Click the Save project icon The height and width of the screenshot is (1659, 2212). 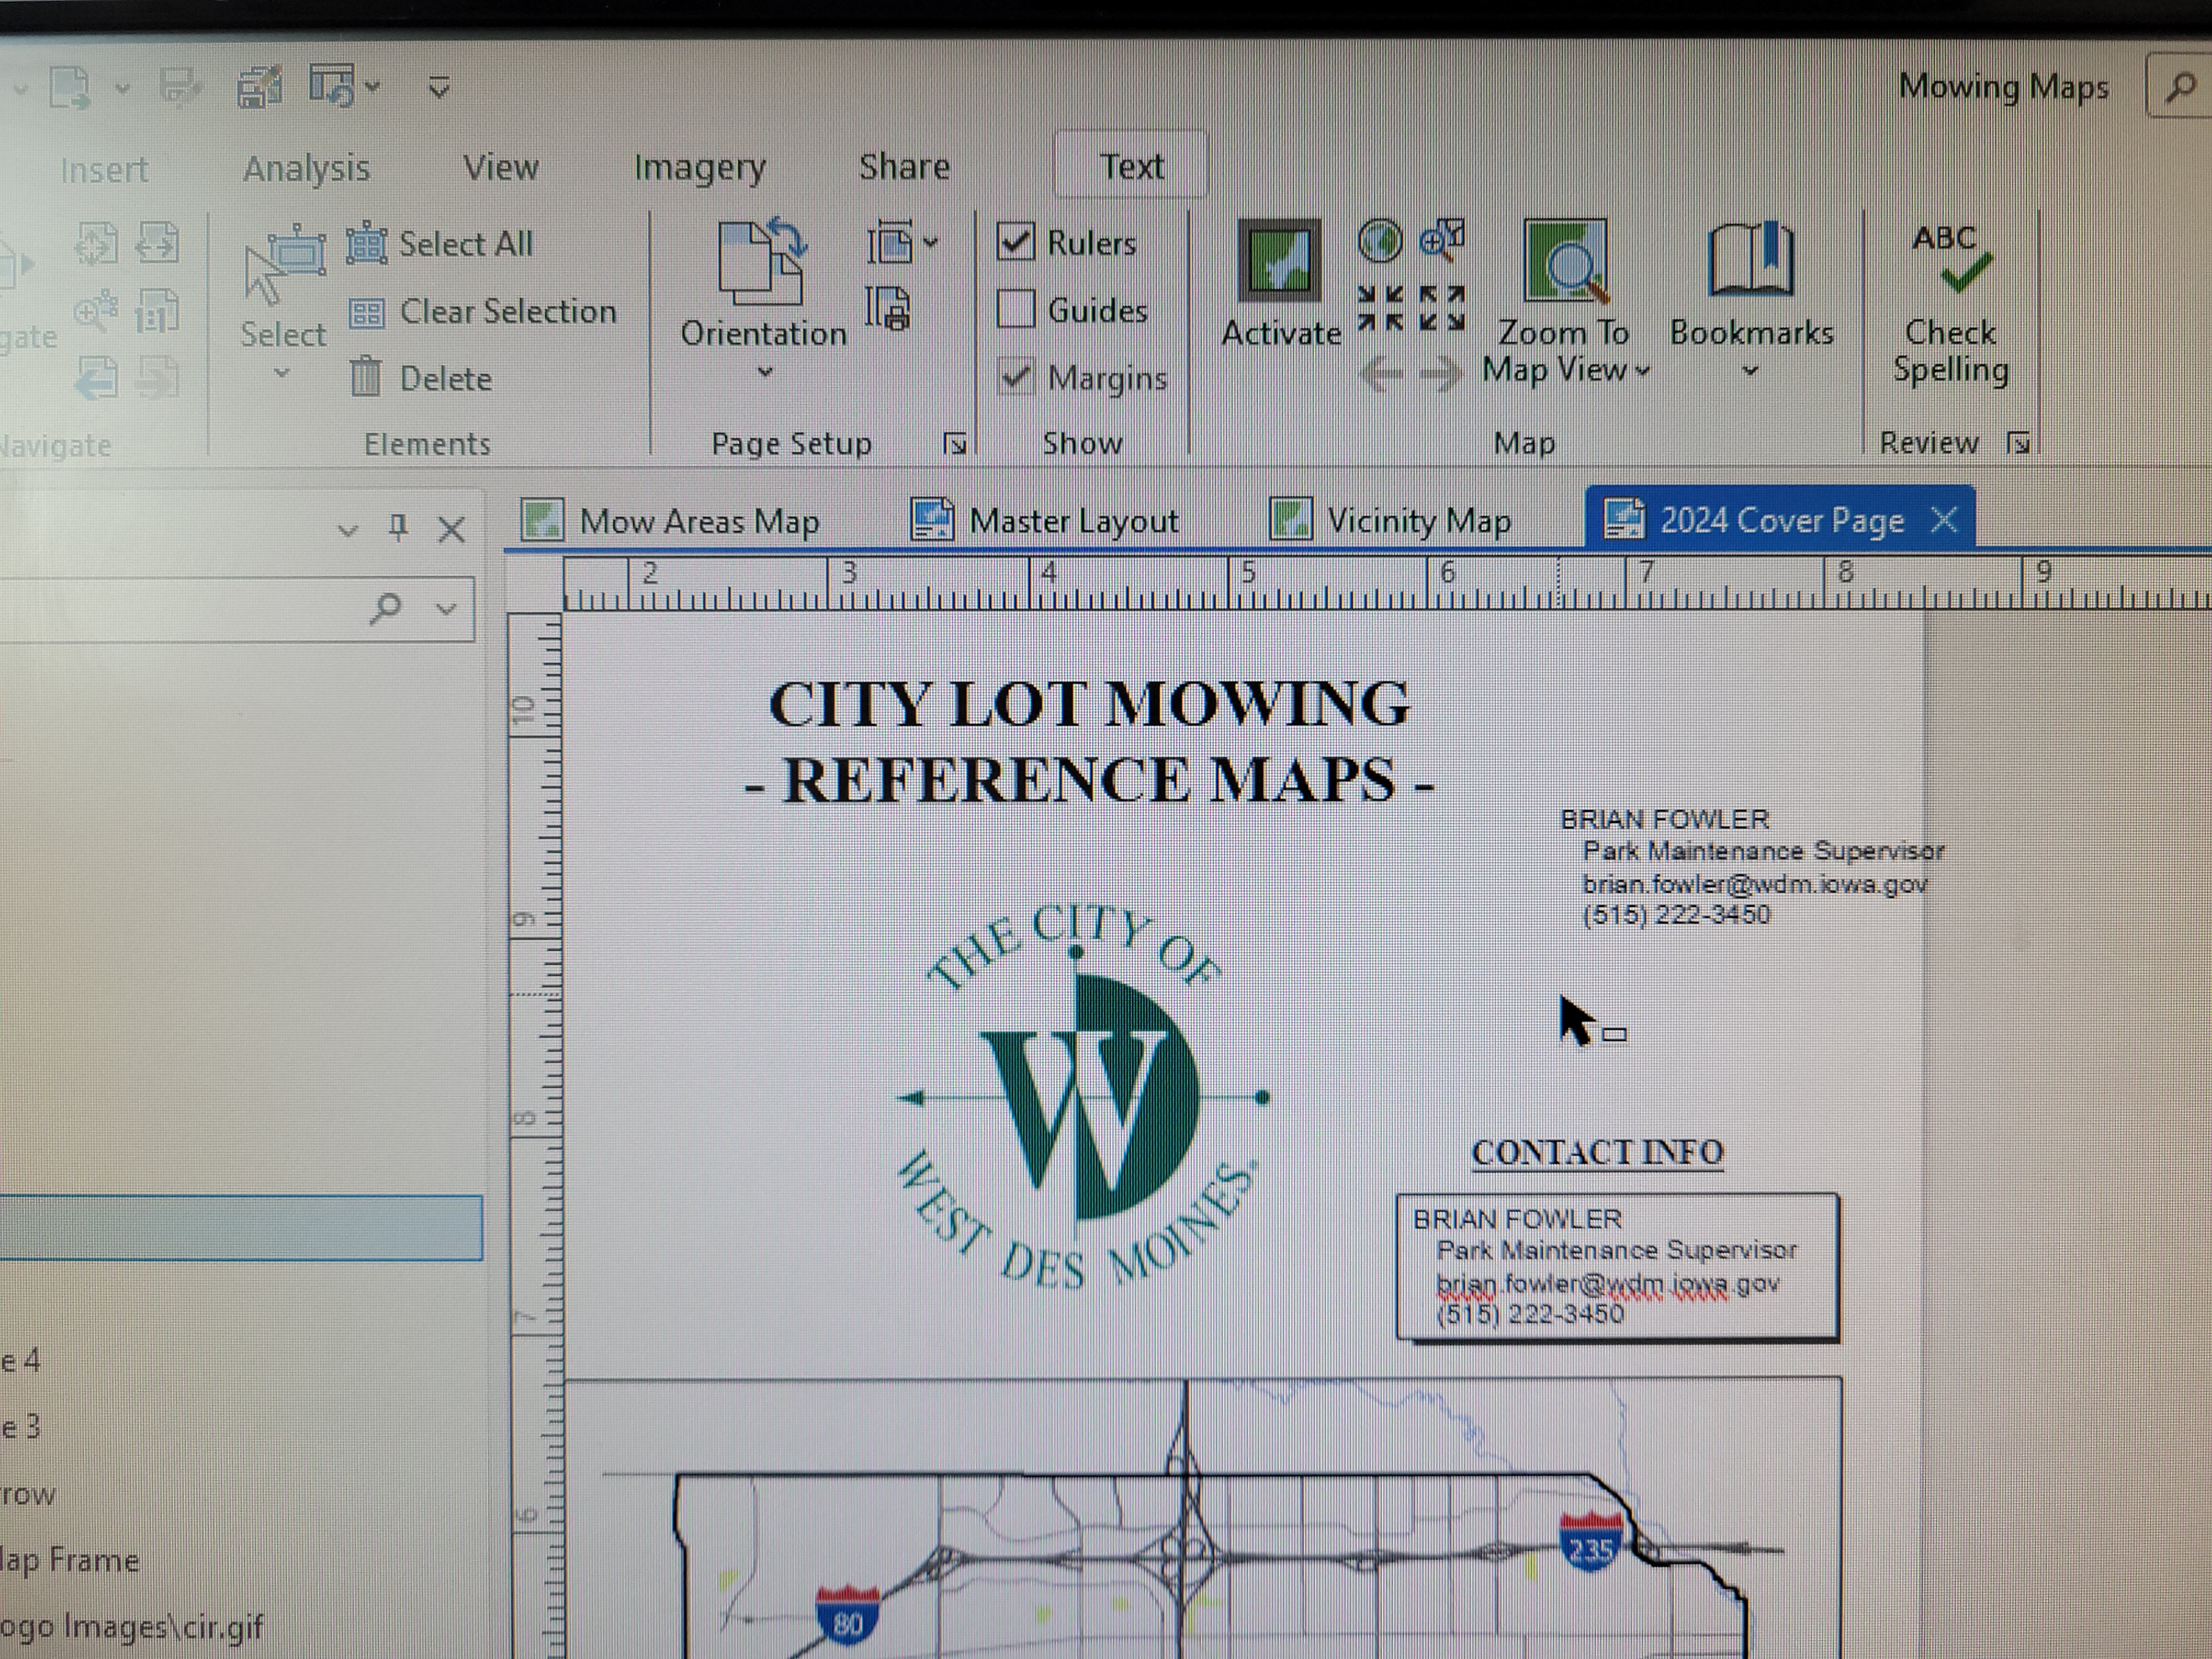180,88
